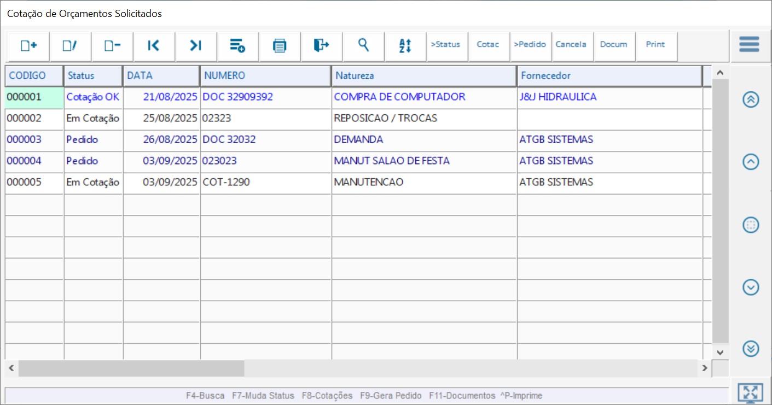This screenshot has width=772, height=405.
Task: Jump to the last record arrow icon
Action: [x=196, y=46]
